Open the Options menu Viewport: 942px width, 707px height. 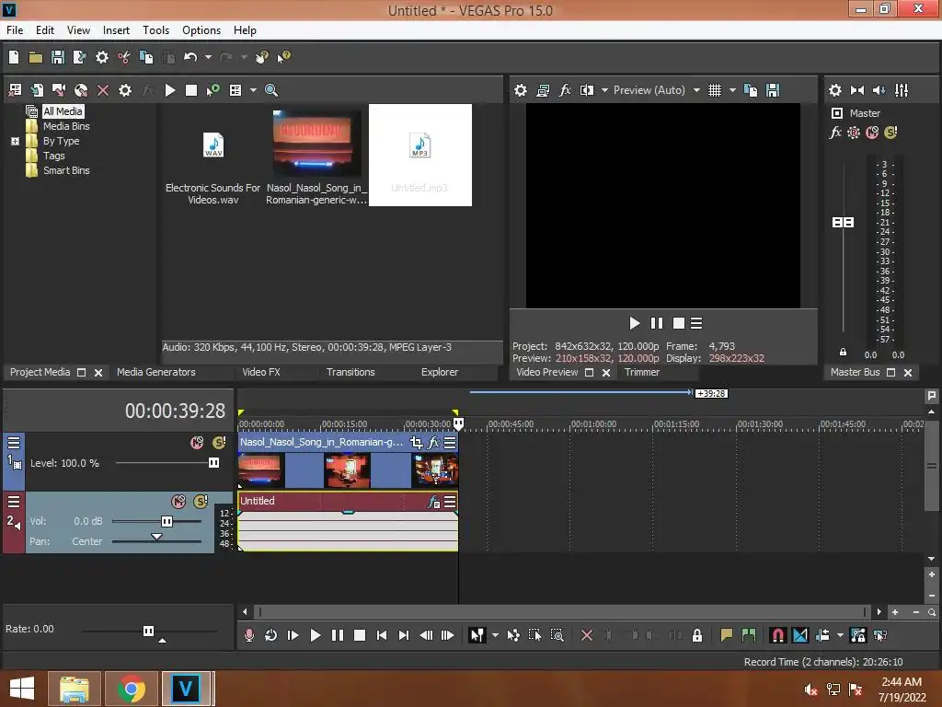201,30
